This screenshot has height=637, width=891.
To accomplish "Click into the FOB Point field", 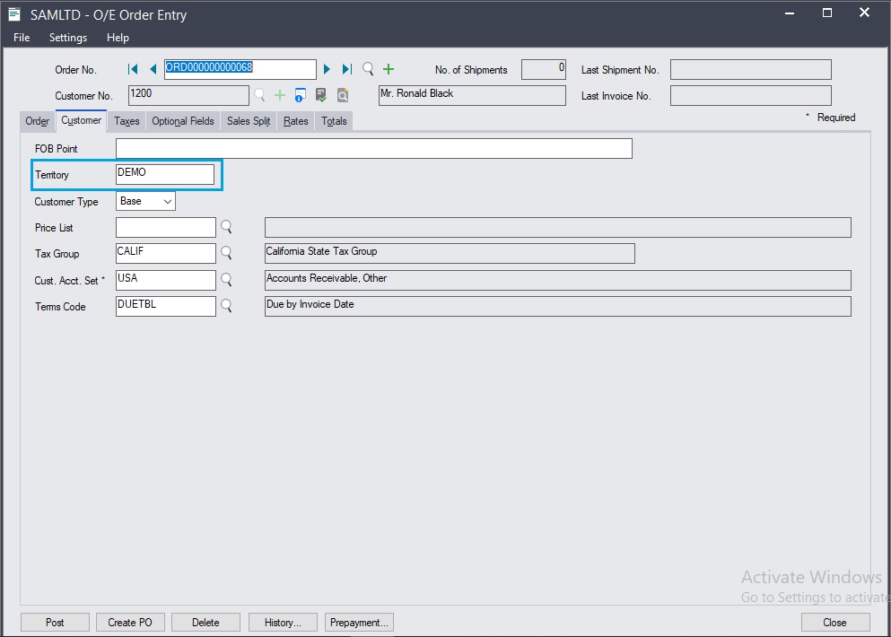I will tap(374, 148).
